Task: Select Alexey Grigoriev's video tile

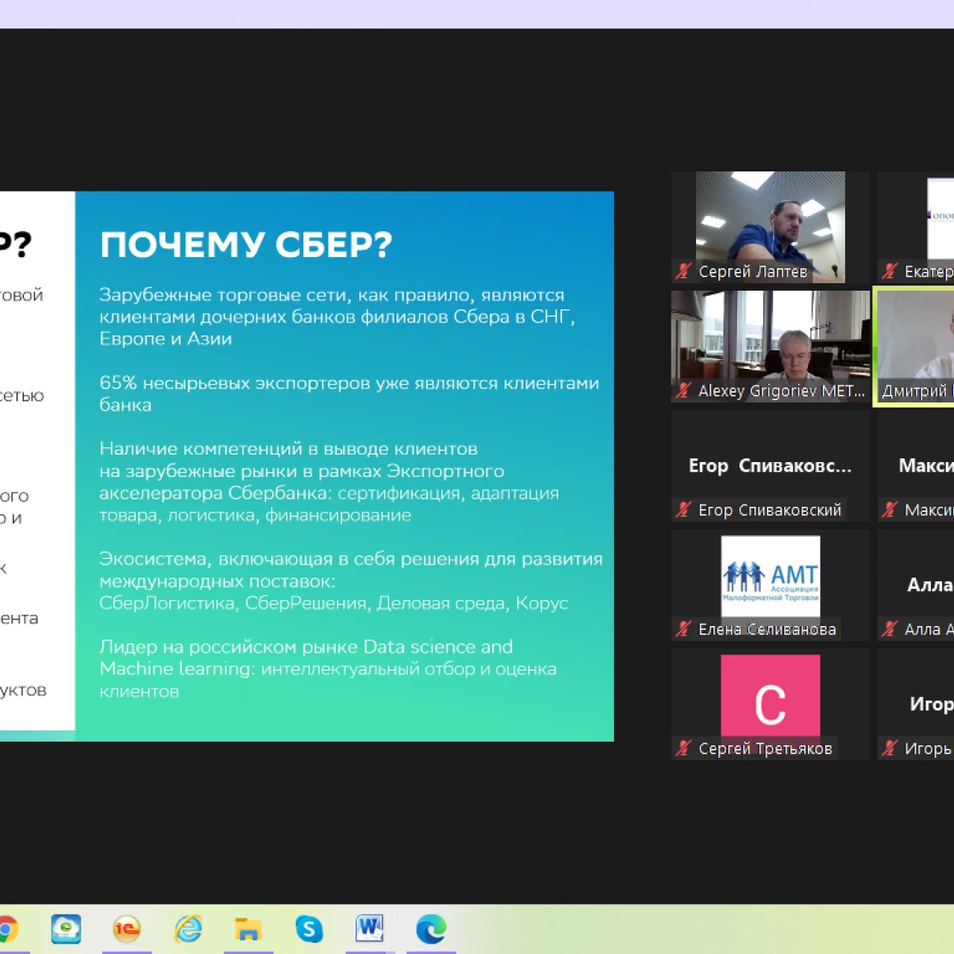Action: pyautogui.click(x=771, y=347)
